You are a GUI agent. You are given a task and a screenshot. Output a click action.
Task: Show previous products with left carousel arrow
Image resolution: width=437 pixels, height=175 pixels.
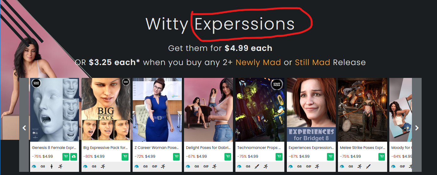[x=24, y=128]
